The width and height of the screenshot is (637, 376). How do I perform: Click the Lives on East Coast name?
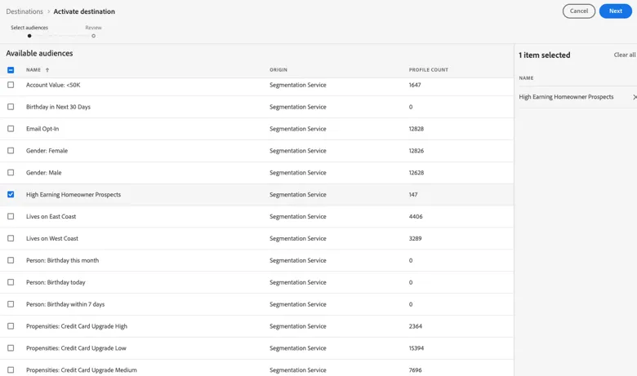(x=51, y=216)
